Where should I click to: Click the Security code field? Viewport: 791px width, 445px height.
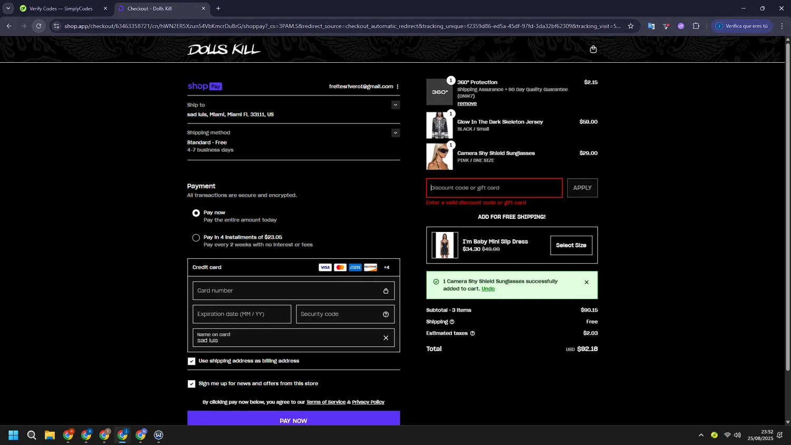[345, 314]
